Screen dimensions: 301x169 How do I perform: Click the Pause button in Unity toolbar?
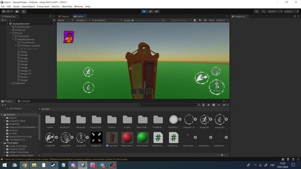[x=150, y=11]
